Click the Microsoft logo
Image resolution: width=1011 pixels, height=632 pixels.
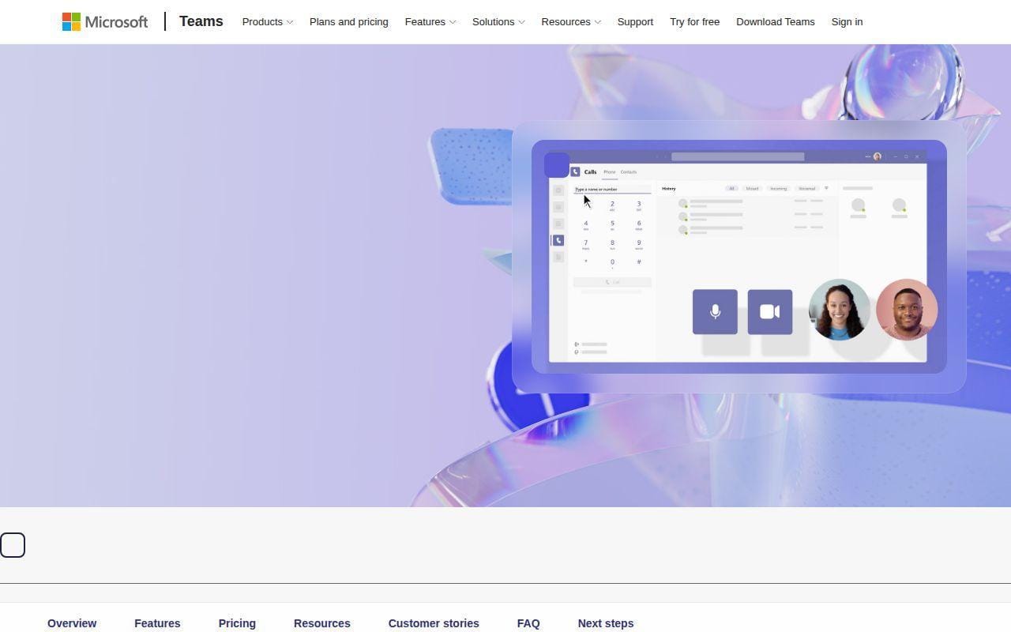(x=105, y=21)
